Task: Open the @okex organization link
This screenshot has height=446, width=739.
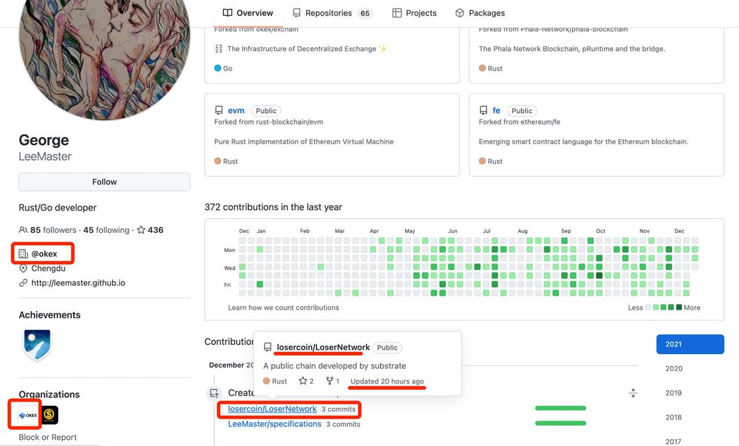Action: 44,254
